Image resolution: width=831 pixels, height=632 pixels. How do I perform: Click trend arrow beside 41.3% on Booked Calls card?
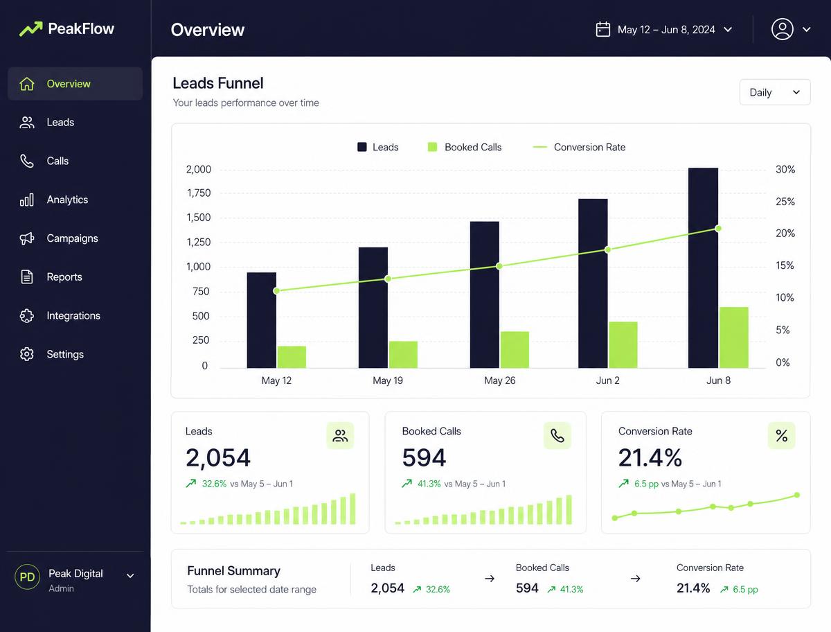click(407, 484)
